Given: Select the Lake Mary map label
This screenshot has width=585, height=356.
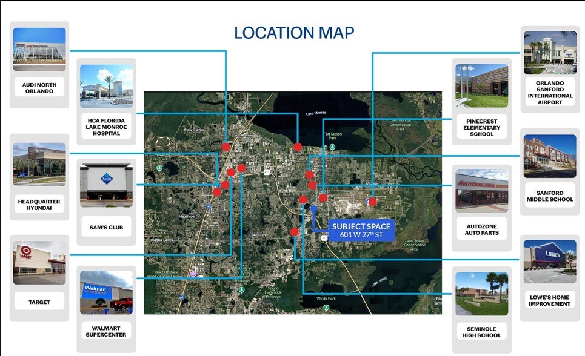Looking at the screenshot, I should tap(258, 236).
